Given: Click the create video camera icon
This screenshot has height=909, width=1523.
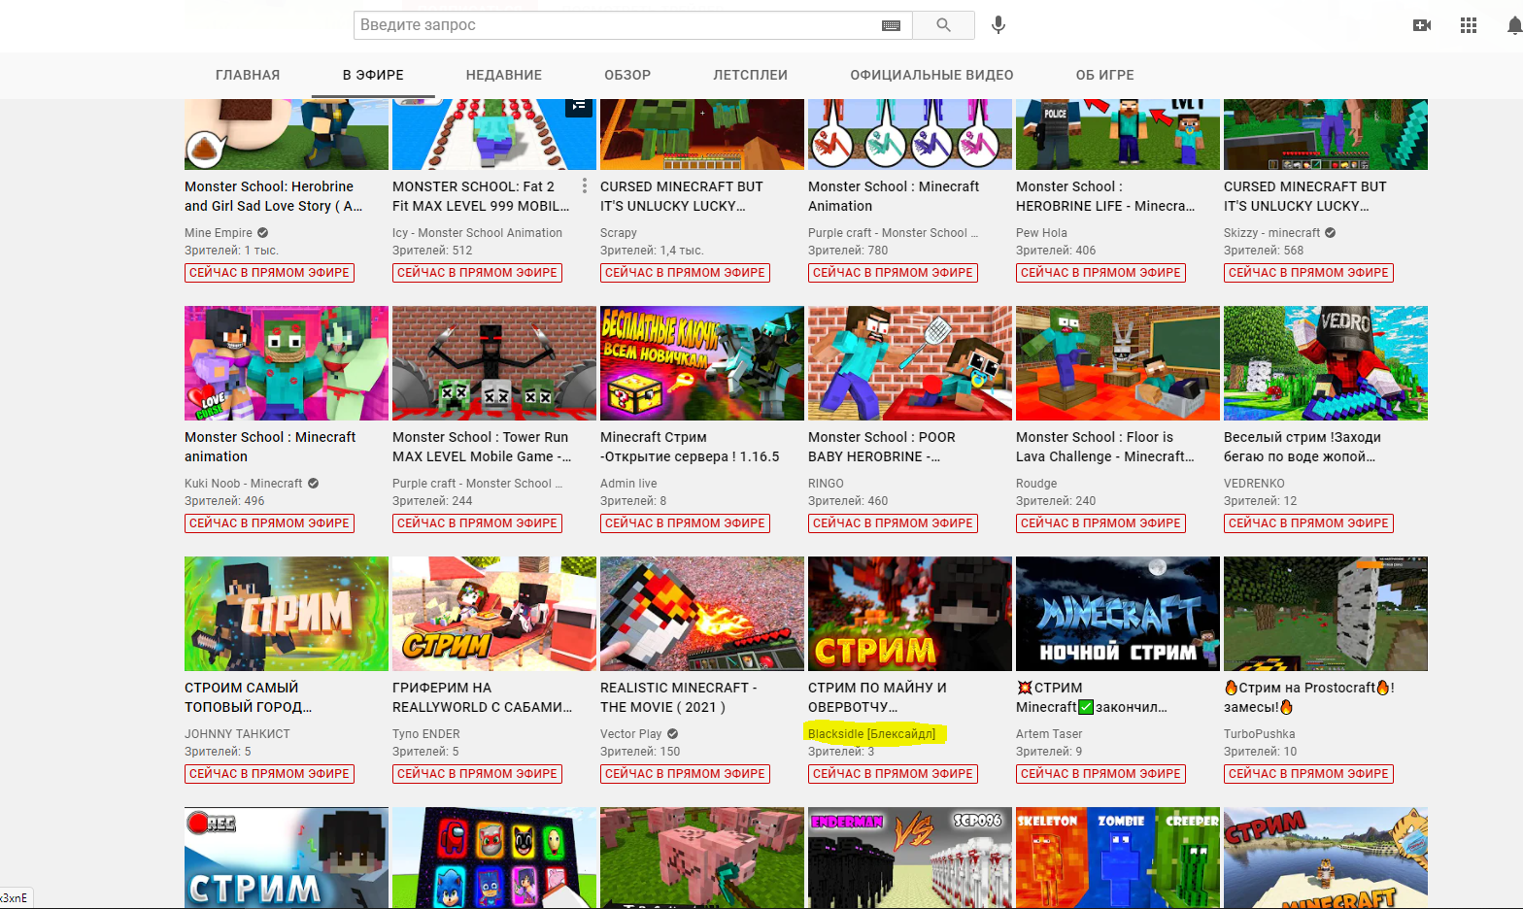Looking at the screenshot, I should 1422,25.
